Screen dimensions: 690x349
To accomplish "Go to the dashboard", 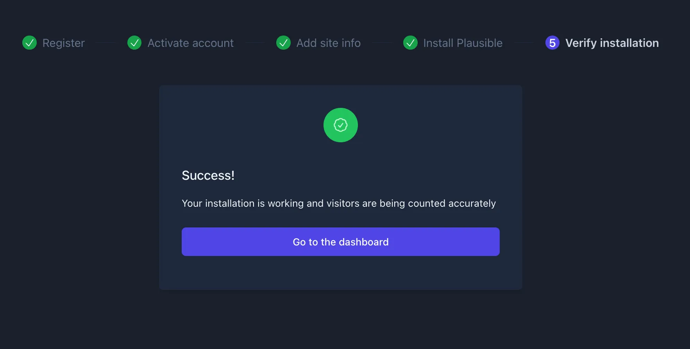I will [x=341, y=242].
